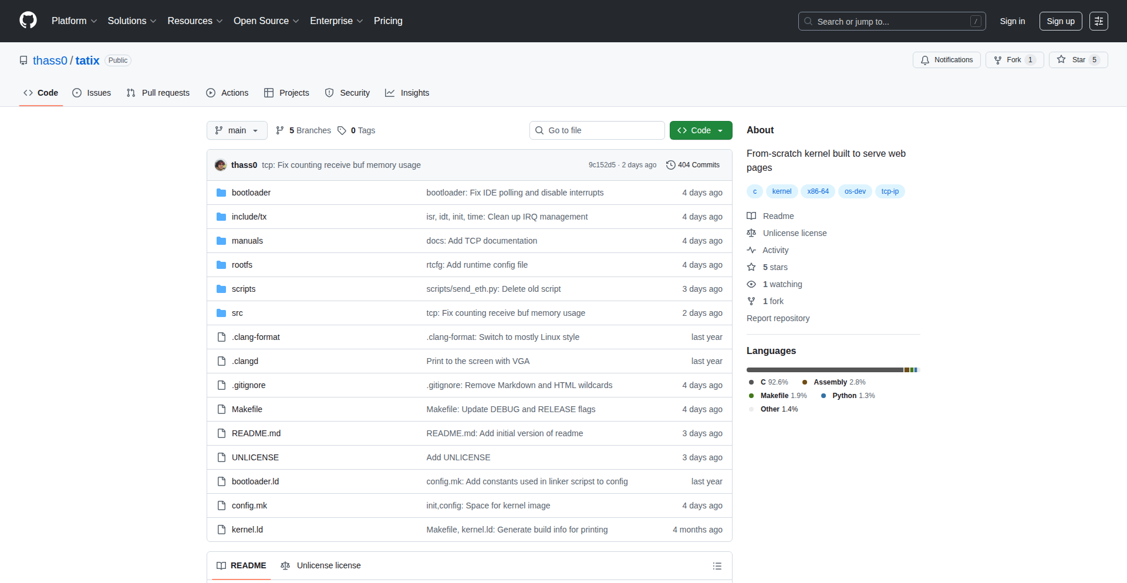Open the thass0 owner link
The width and height of the screenshot is (1127, 583).
click(x=50, y=60)
